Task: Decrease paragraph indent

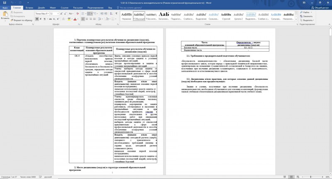Action: pyautogui.click(x=102, y=14)
